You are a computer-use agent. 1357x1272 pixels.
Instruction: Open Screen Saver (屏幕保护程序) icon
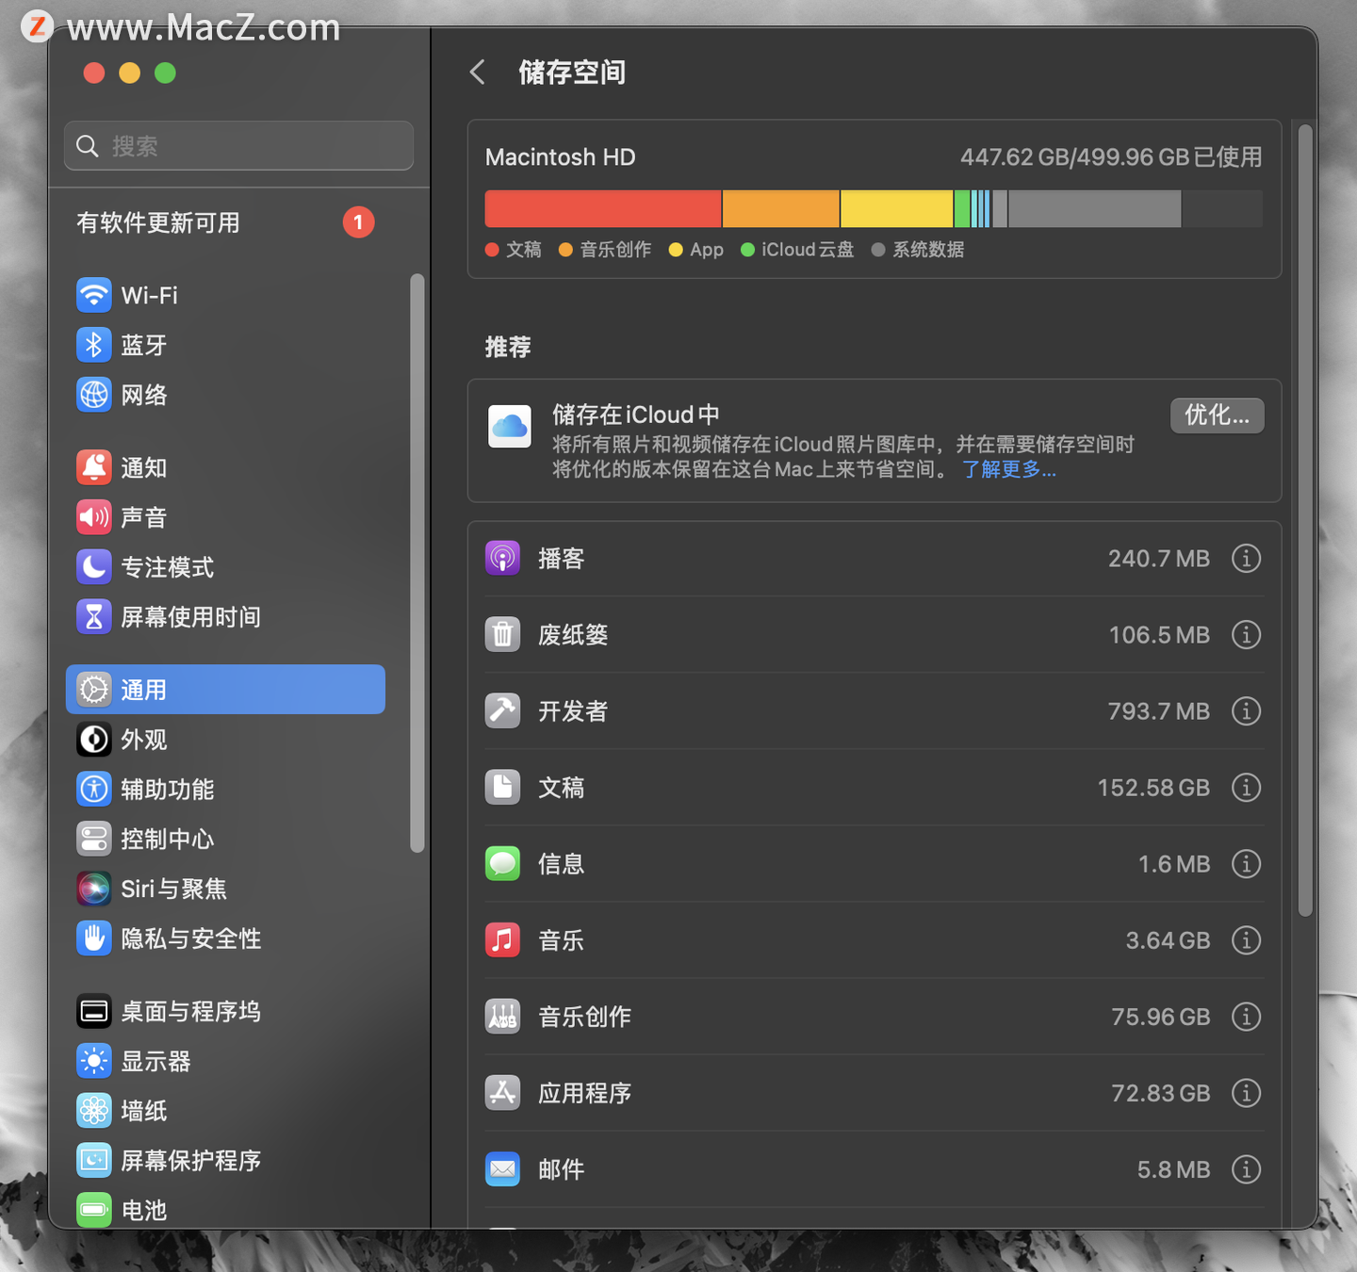(x=93, y=1161)
